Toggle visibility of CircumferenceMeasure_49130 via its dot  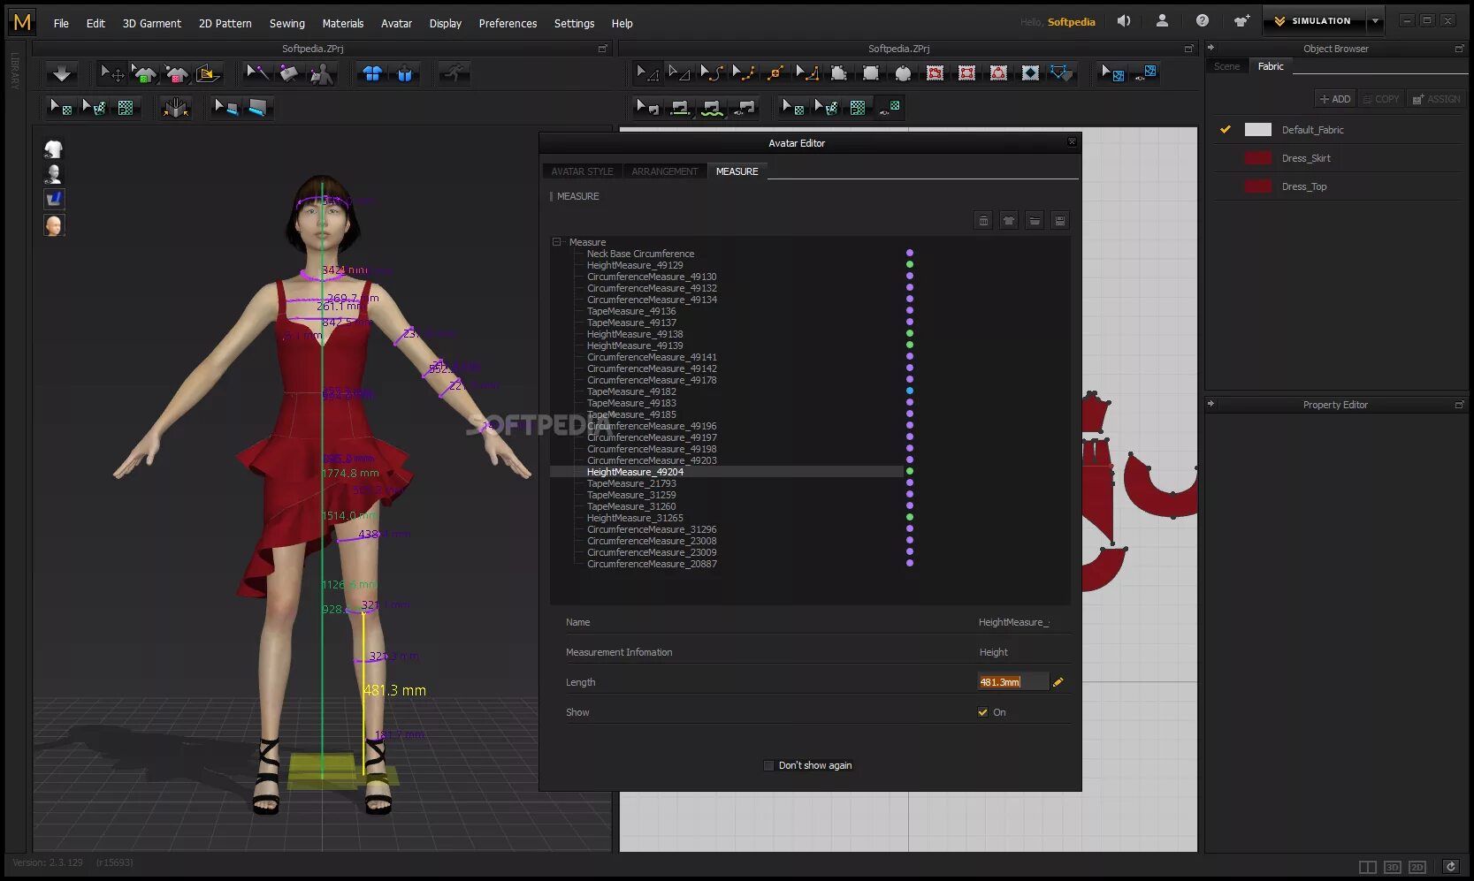[x=910, y=276]
